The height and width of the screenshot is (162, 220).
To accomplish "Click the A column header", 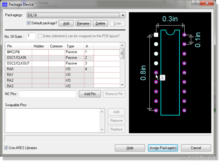I will [89, 46].
